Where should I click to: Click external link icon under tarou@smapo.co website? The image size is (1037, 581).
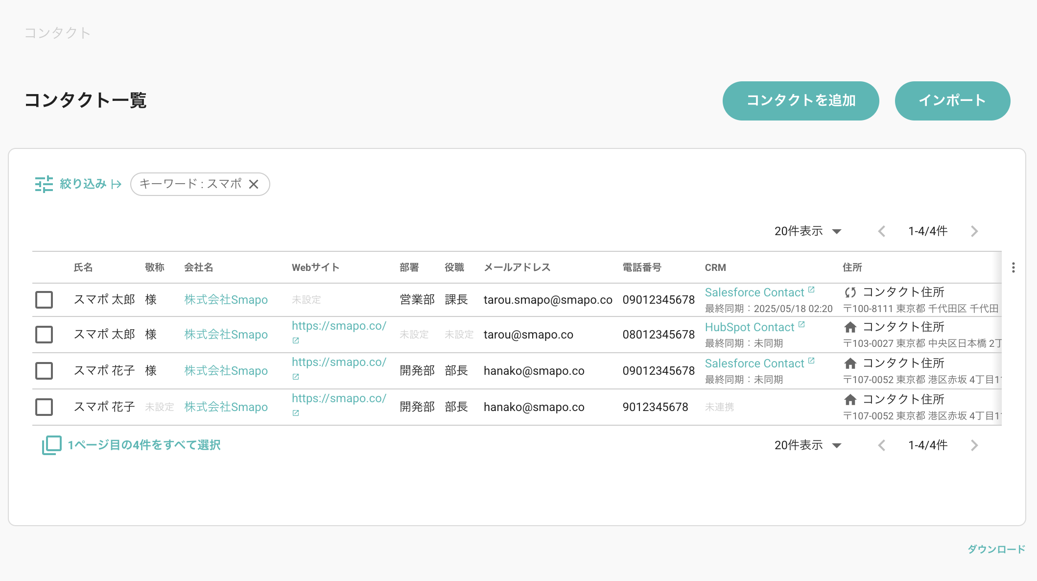[296, 340]
